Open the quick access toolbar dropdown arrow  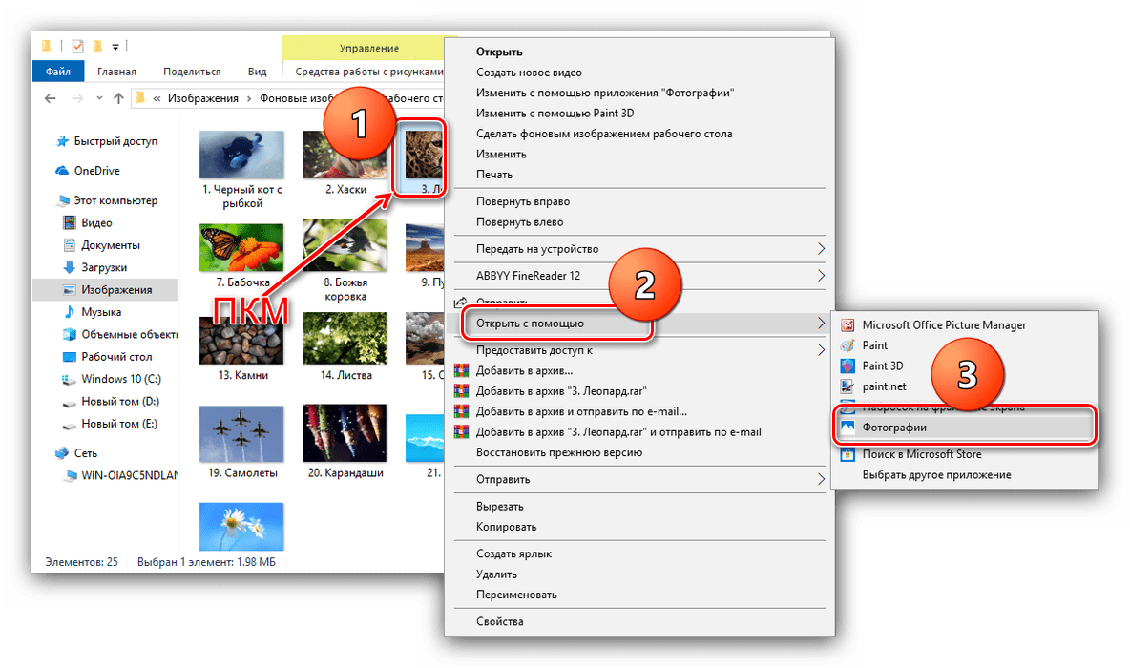tap(115, 47)
